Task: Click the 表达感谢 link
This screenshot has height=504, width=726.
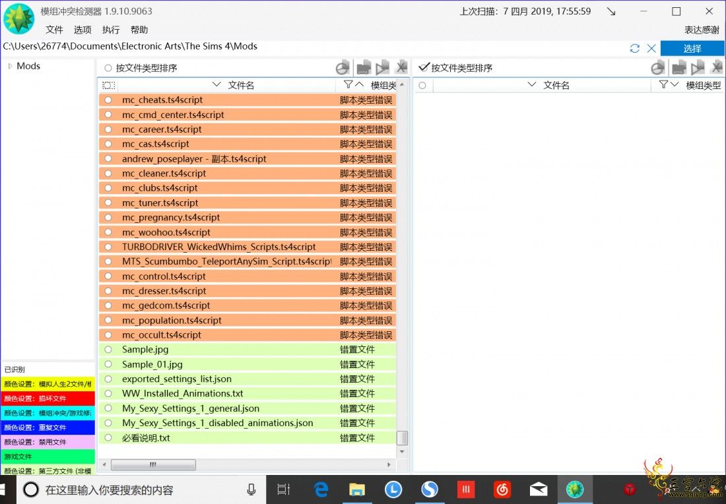Action: click(x=702, y=30)
